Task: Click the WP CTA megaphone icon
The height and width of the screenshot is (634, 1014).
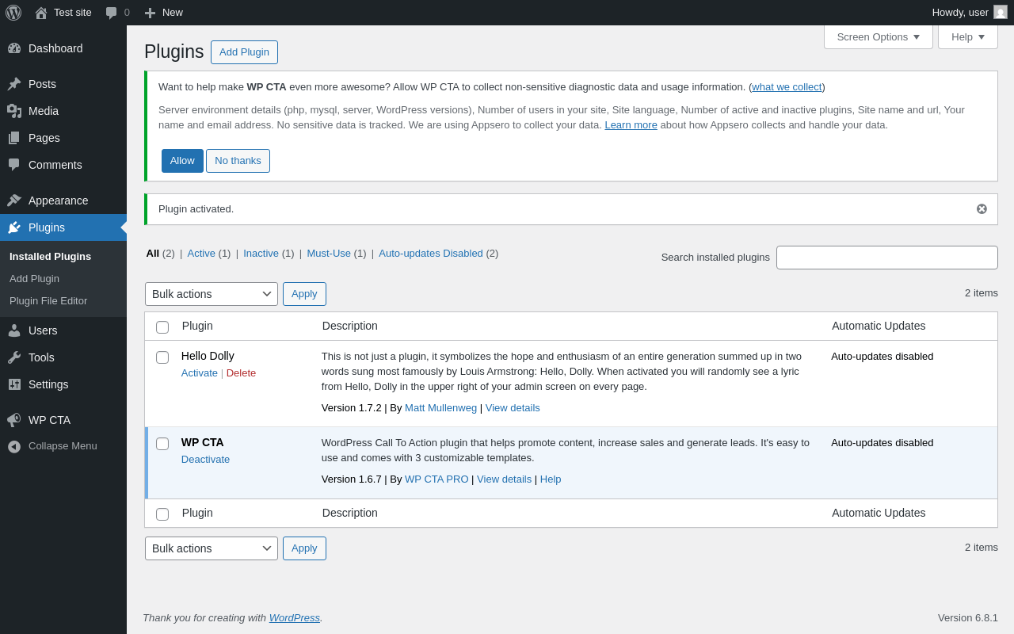Action: point(14,420)
